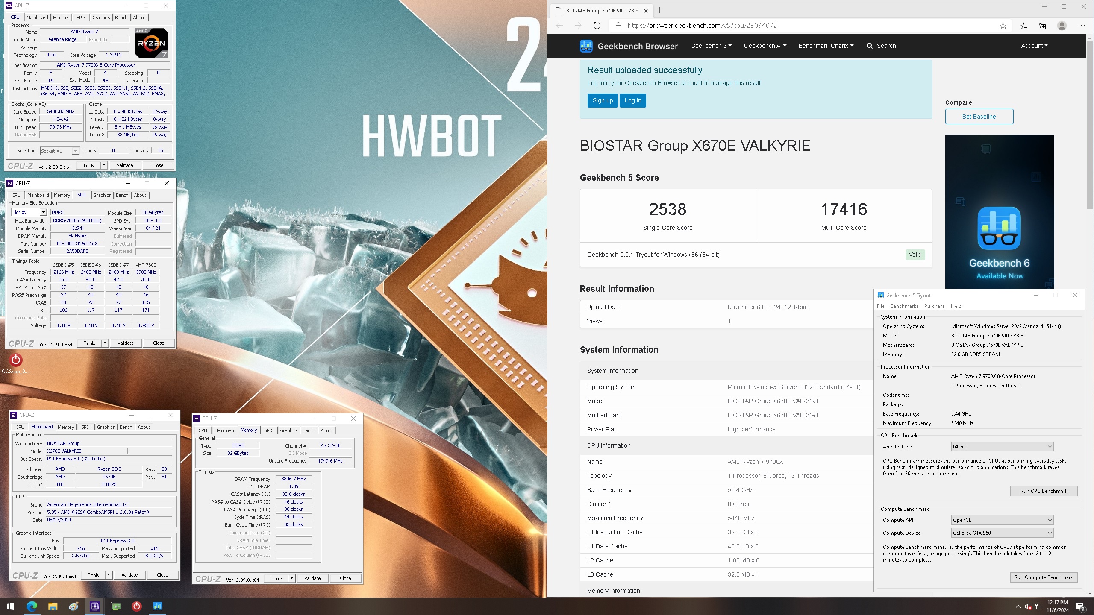Image resolution: width=1094 pixels, height=615 pixels.
Task: Click the Geekbench Browser logo icon
Action: (x=586, y=46)
